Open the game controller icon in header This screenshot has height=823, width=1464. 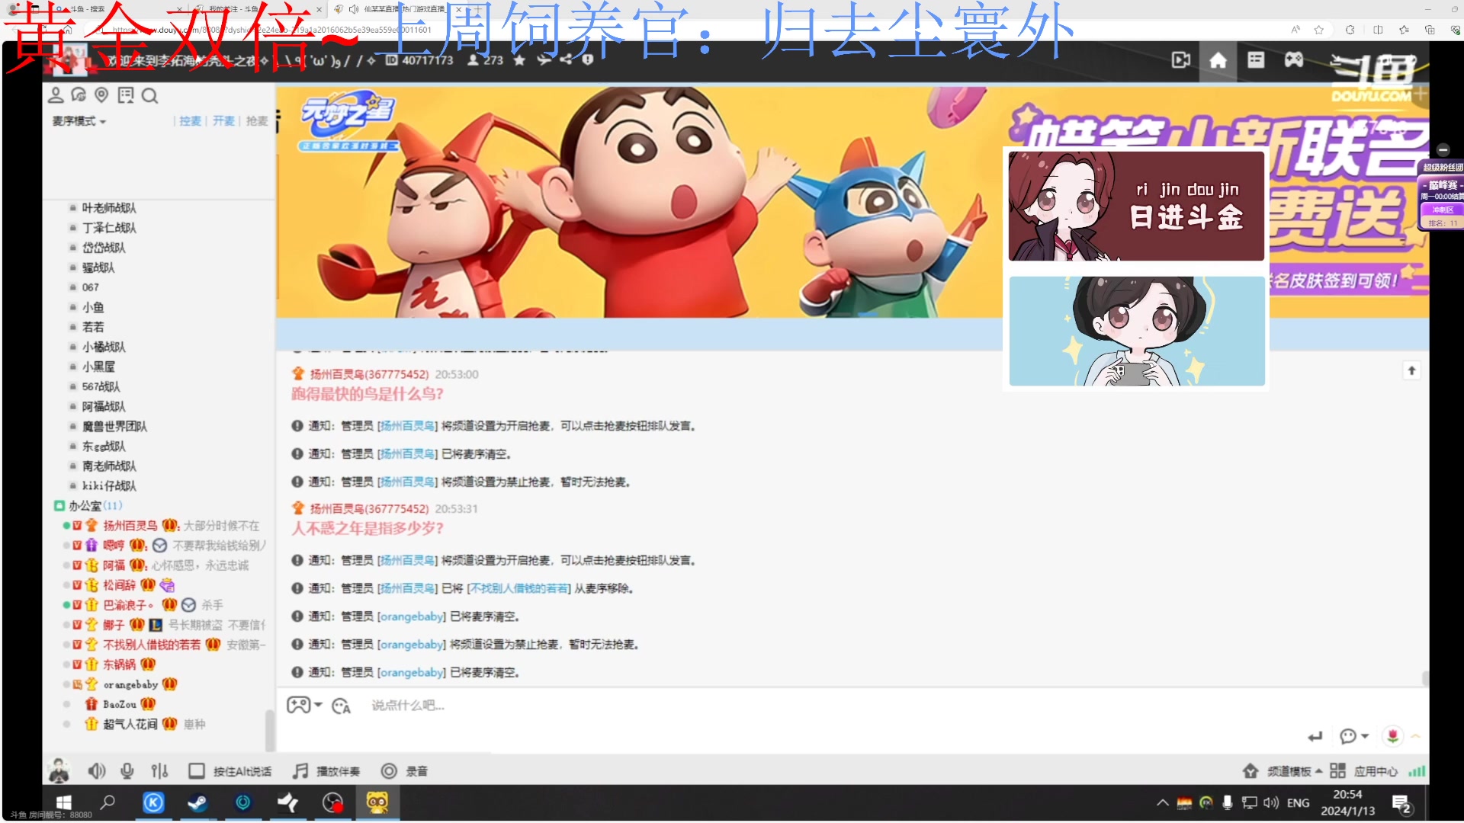[1294, 59]
